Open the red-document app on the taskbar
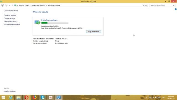177x100 pixels. click(51, 97)
